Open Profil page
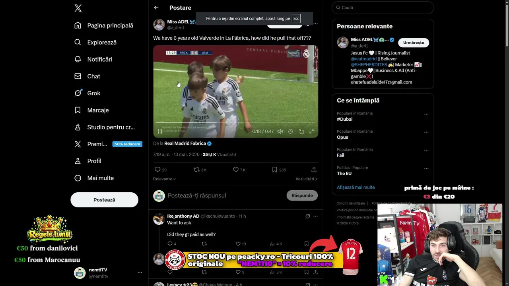509x286 pixels. point(88,161)
